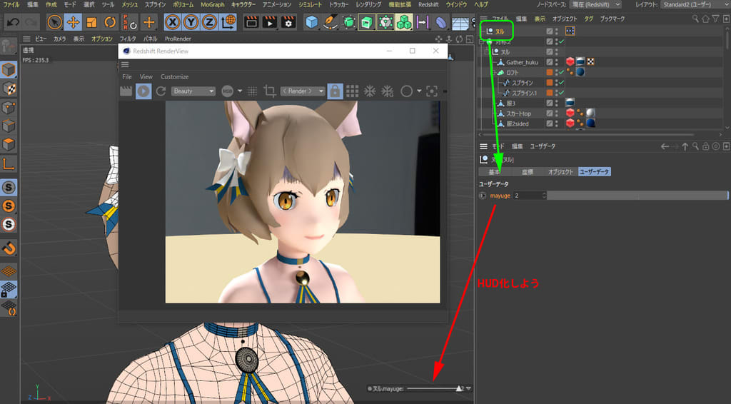
Task: Click Render View clapperboard icon
Action: pyautogui.click(x=251, y=22)
